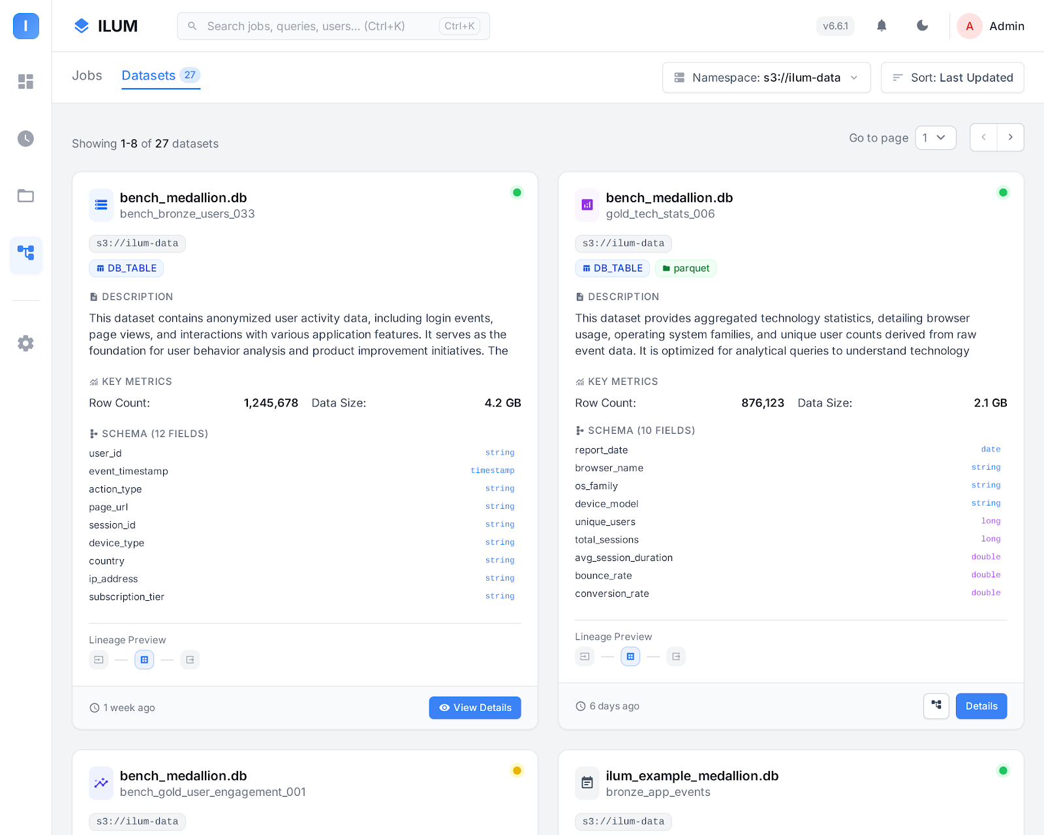Click View Details for bench_bronze_users_033

(x=474, y=708)
